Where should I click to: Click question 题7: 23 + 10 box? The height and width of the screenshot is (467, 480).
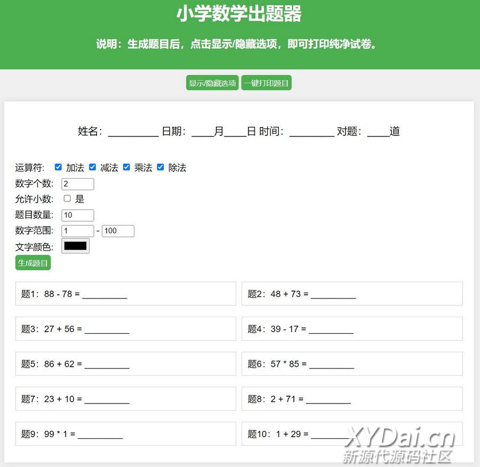tap(125, 399)
